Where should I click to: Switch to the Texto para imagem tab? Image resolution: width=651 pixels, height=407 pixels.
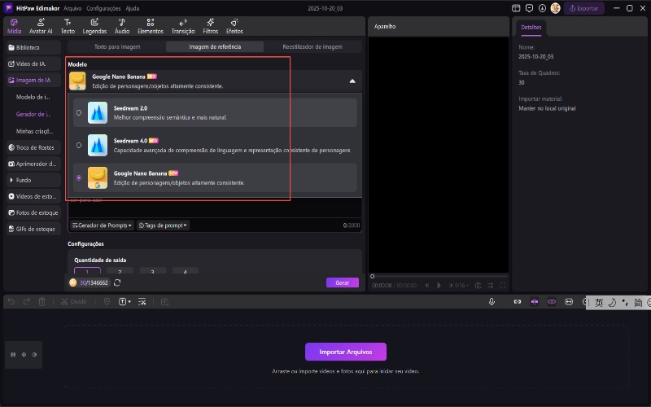click(116, 46)
